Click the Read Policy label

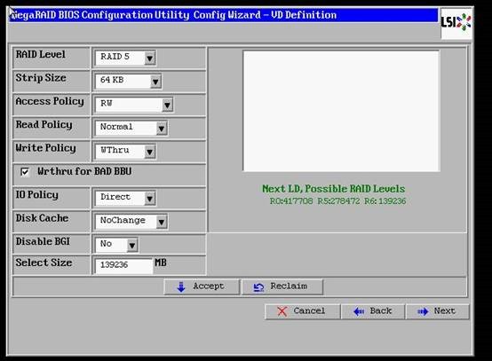click(x=44, y=125)
